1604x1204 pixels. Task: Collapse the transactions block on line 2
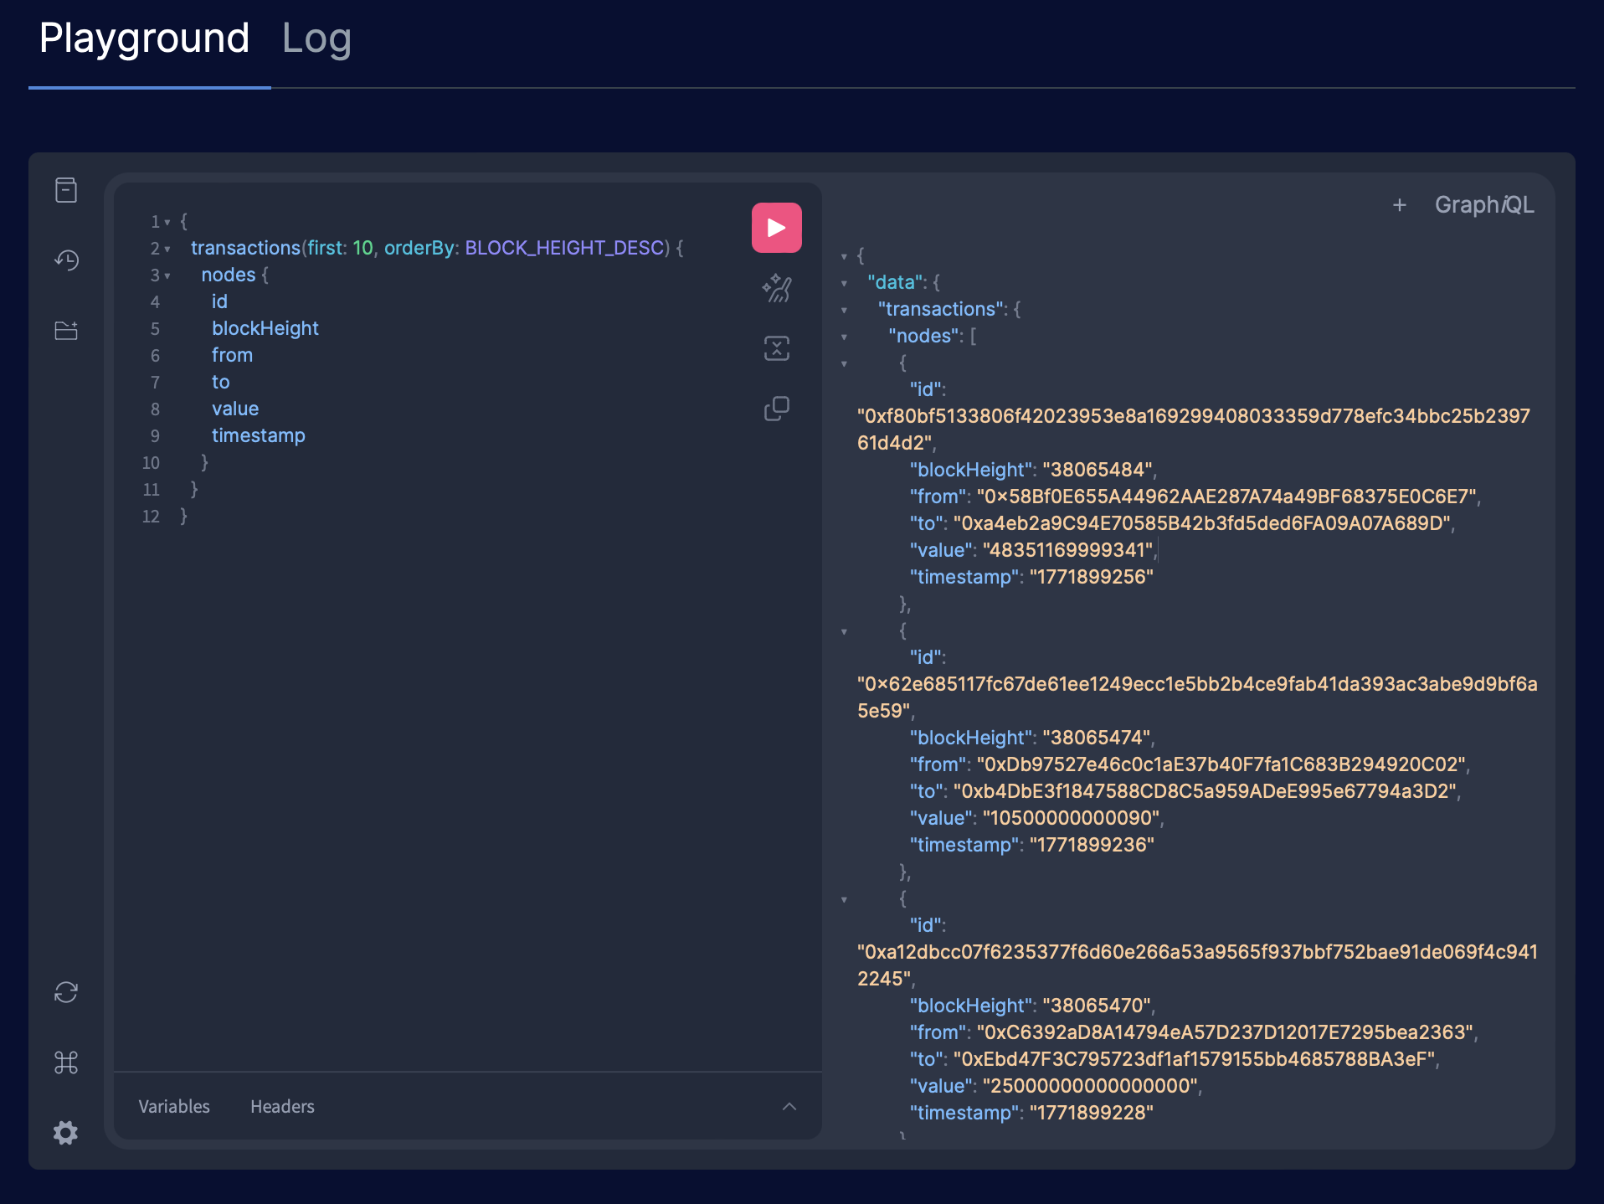click(167, 250)
